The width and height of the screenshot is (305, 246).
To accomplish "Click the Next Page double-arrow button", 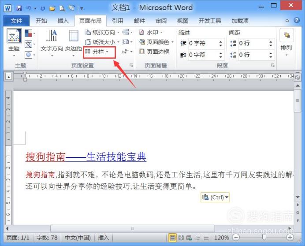I will pyautogui.click(x=298, y=220).
